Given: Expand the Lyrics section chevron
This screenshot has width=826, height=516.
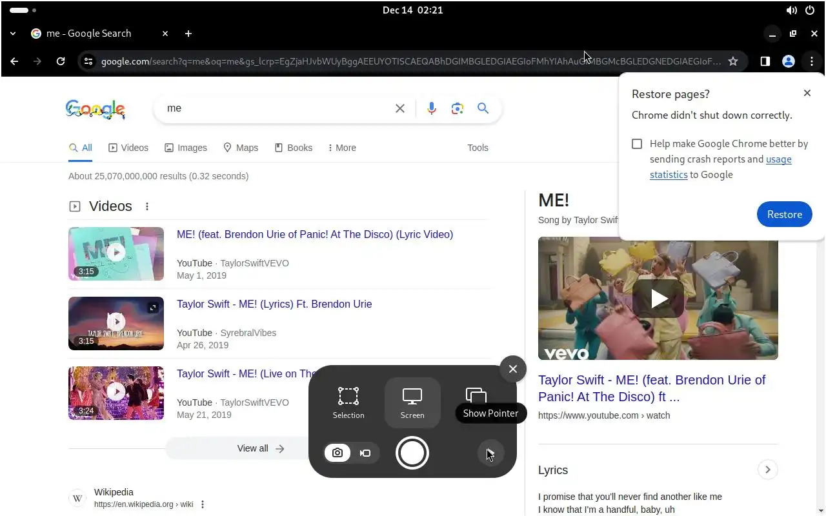Looking at the screenshot, I should point(767,470).
